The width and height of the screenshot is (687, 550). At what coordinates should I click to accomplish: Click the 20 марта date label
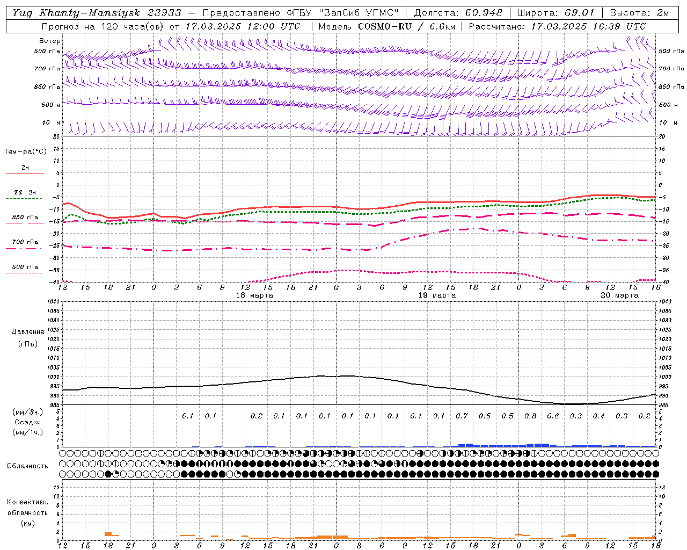tap(619, 295)
